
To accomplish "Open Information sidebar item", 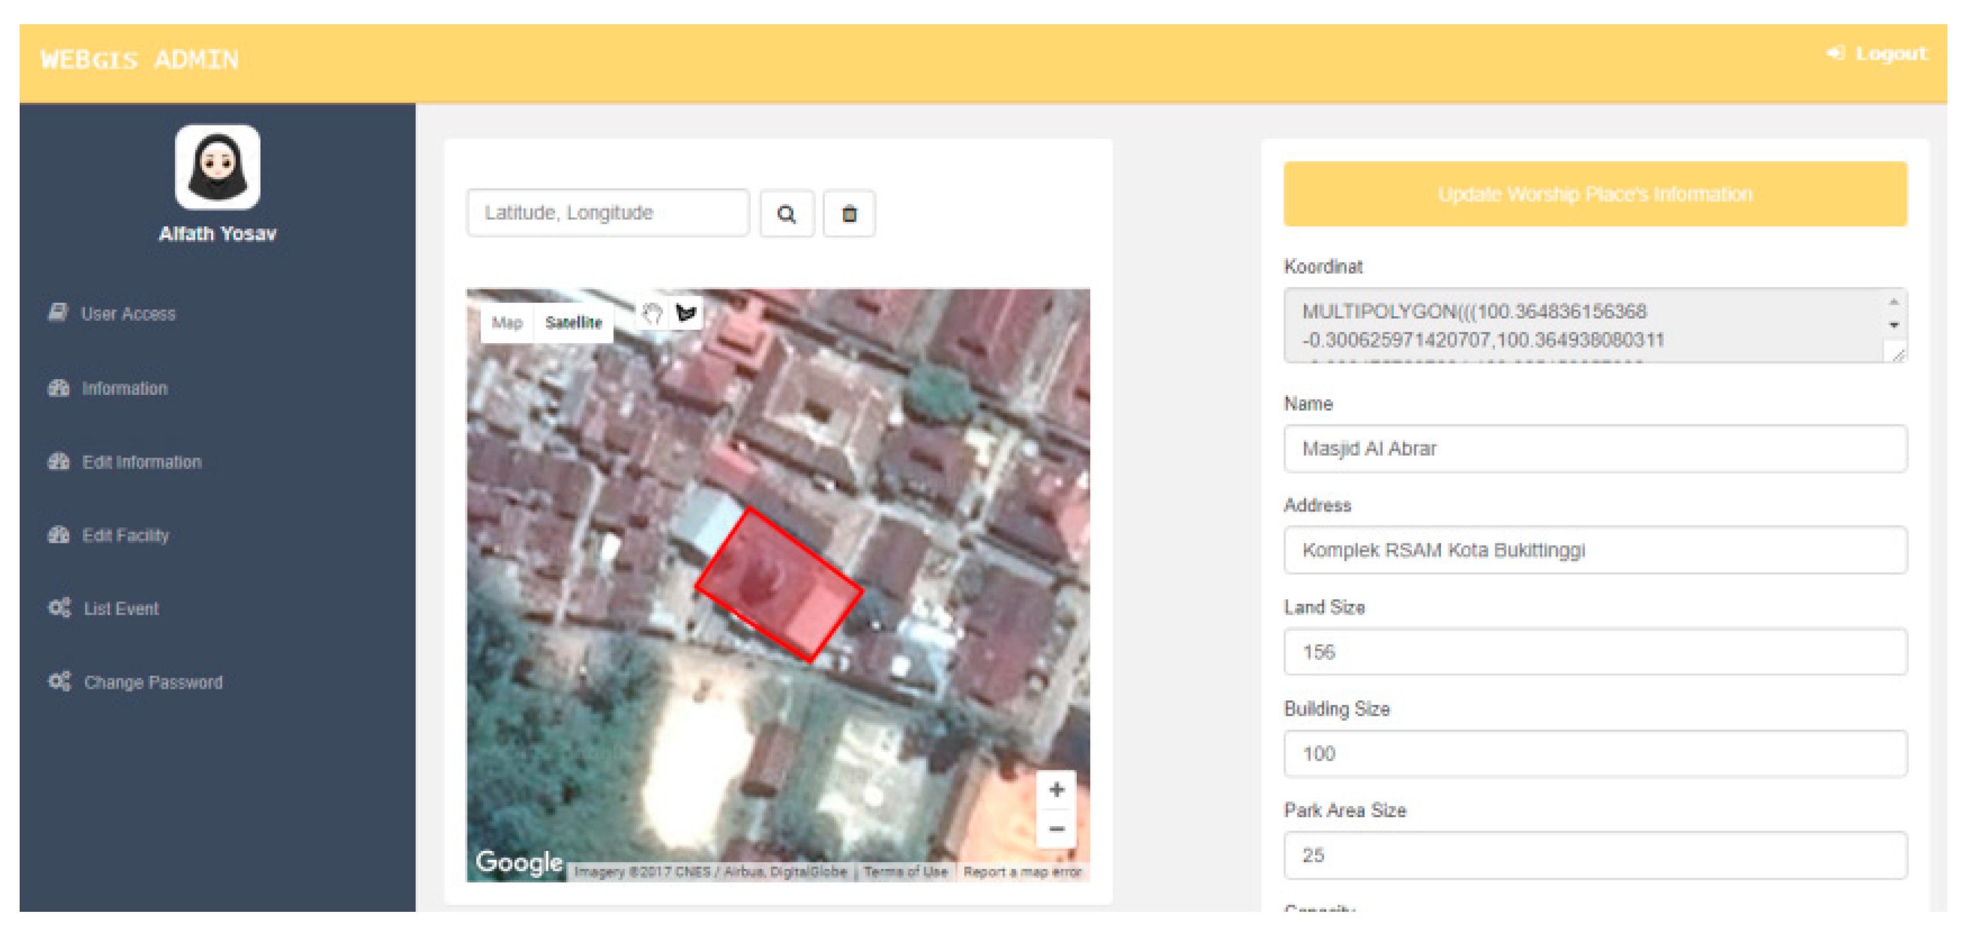I will point(124,388).
